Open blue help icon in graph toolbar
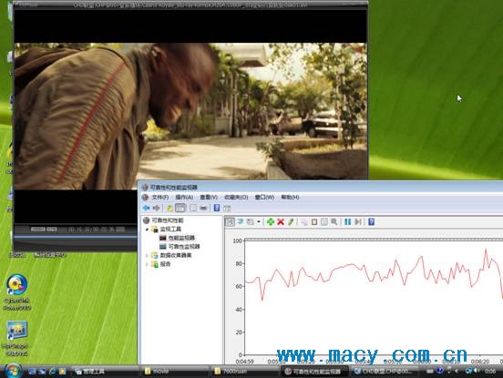Viewport: 503px width, 378px height. pyautogui.click(x=371, y=222)
